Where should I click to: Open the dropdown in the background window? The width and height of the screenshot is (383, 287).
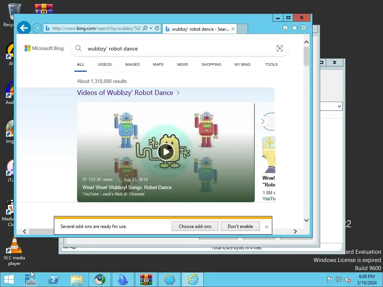pyautogui.click(x=339, y=107)
